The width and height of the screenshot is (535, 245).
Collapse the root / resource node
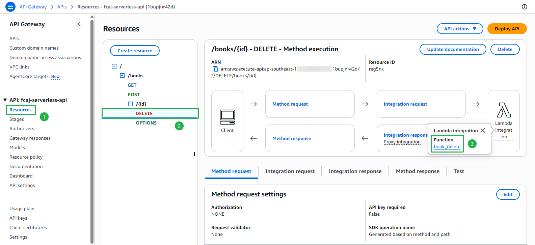tap(114, 66)
